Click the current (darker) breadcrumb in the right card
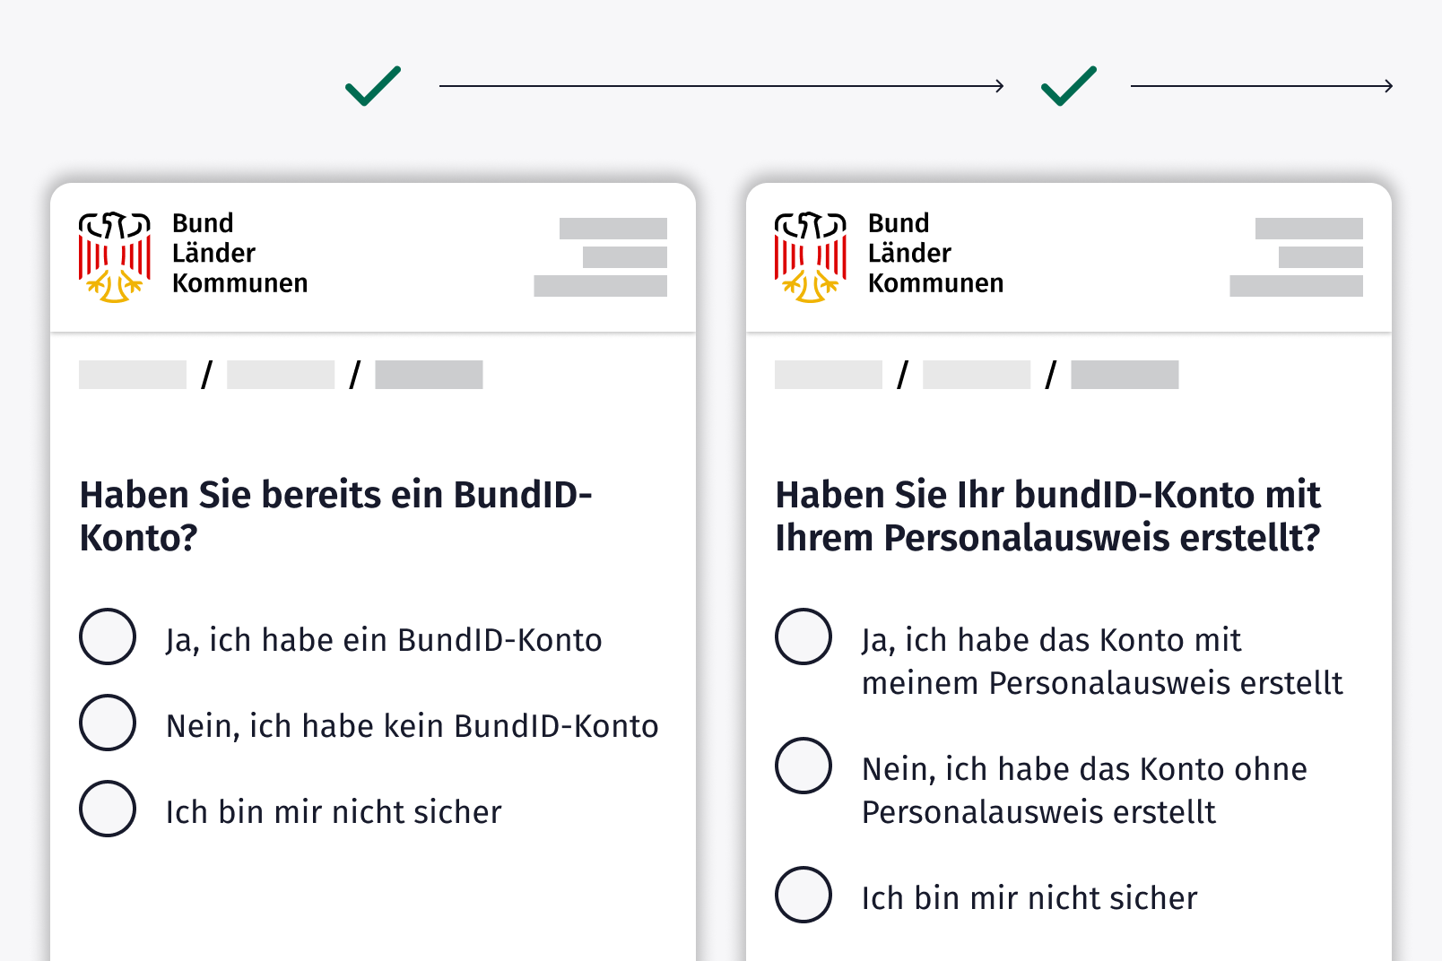The width and height of the screenshot is (1442, 961). point(1125,375)
